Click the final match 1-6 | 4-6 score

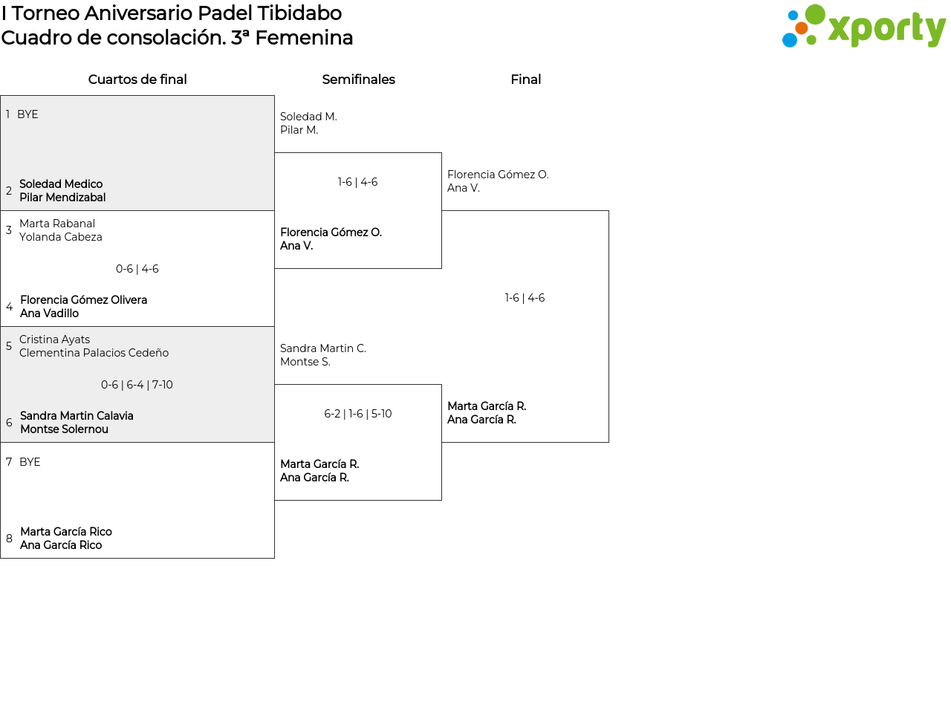525,298
